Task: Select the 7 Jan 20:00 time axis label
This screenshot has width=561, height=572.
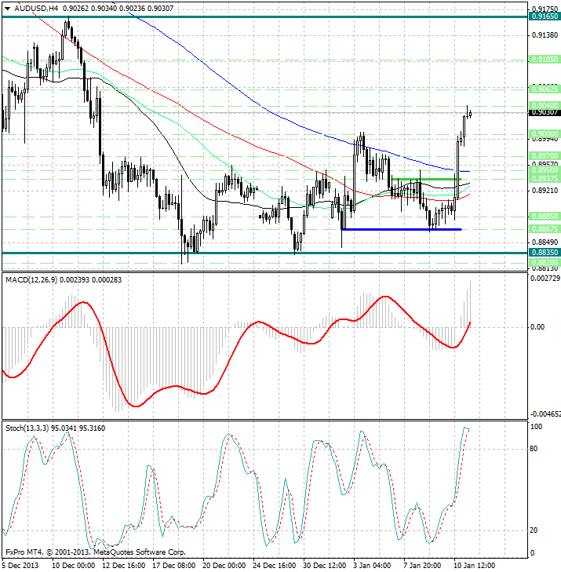Action: pos(423,566)
